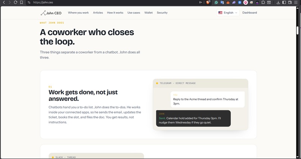Reload the current page
Image resolution: width=301 pixels, height=159 pixels.
(16, 2)
